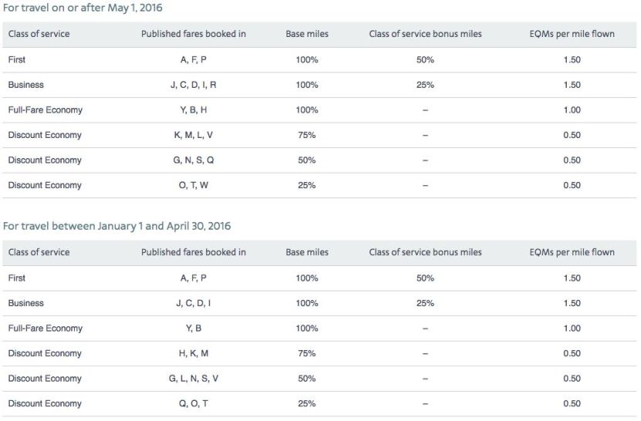The height and width of the screenshot is (421, 641).
Task: Select the "First" row label in the May 1 table
Action: point(16,59)
